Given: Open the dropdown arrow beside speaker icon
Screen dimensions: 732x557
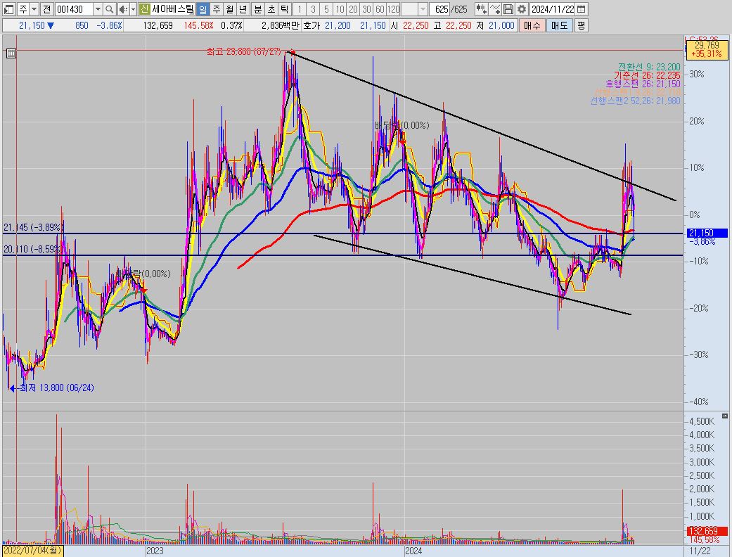Looking at the screenshot, I should [x=133, y=9].
